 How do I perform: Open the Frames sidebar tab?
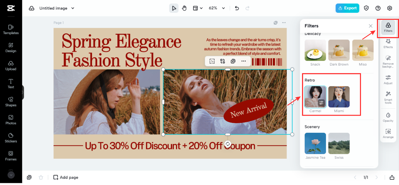coord(11,156)
